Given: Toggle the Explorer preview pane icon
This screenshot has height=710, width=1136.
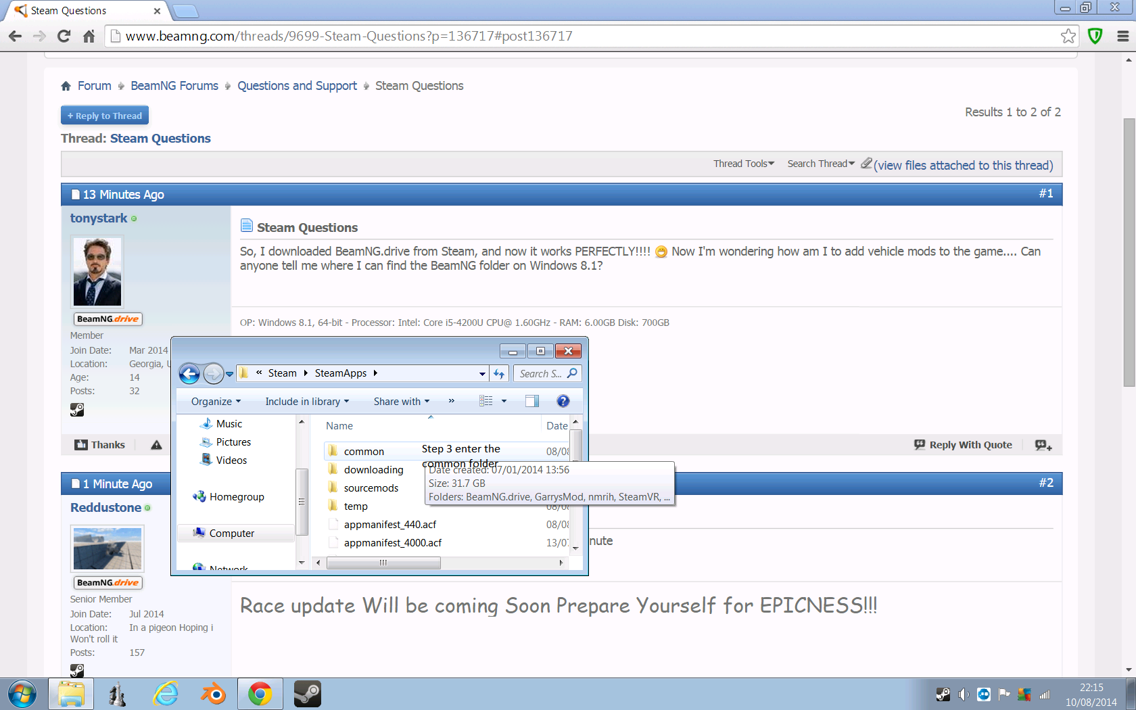Looking at the screenshot, I should 532,402.
